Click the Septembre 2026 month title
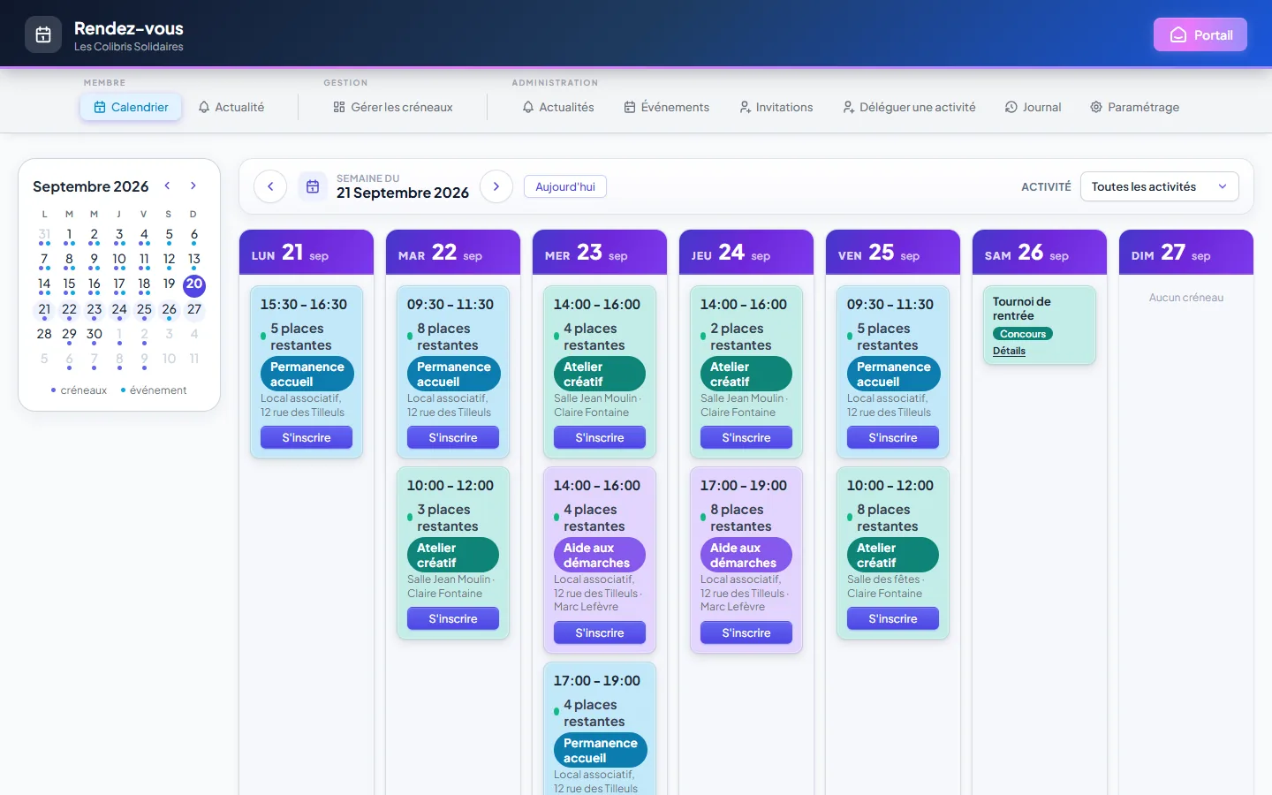Image resolution: width=1272 pixels, height=795 pixels. (x=91, y=186)
